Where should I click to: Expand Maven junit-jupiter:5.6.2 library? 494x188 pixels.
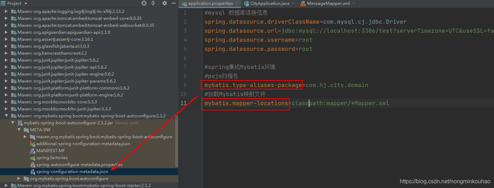tap(6, 60)
